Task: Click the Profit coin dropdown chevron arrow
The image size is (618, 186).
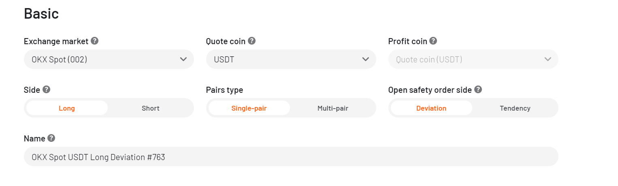Action: [x=548, y=59]
